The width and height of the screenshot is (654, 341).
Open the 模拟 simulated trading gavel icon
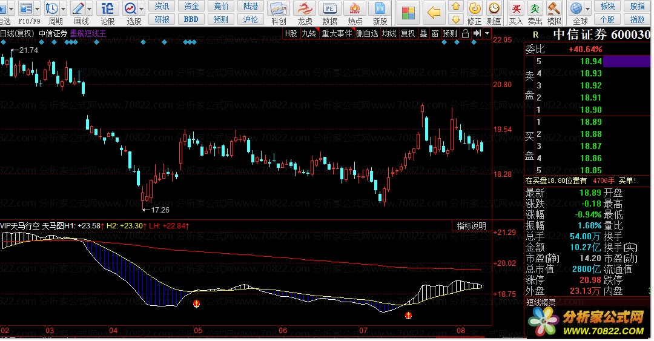coord(554,8)
